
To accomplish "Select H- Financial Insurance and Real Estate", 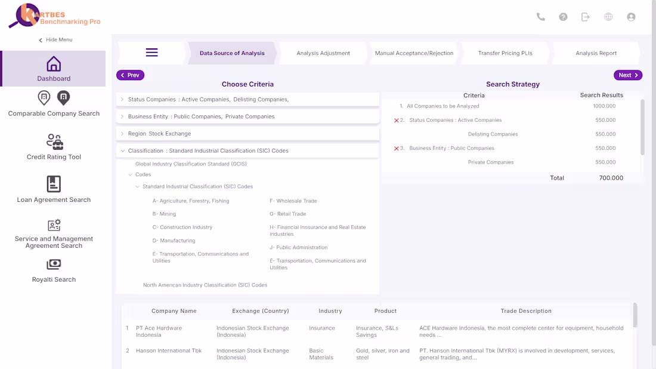I will coord(317,231).
